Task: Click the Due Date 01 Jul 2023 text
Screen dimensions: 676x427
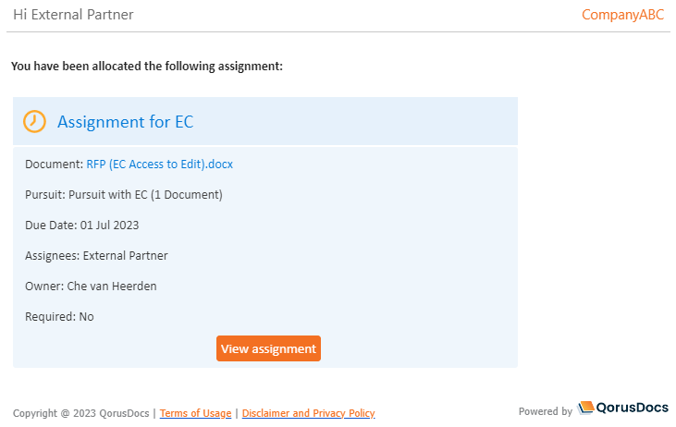Action: coord(82,226)
